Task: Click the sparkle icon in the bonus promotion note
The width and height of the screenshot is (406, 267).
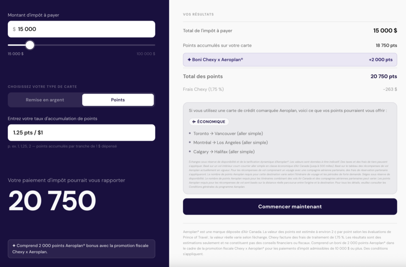Action: 14,246
